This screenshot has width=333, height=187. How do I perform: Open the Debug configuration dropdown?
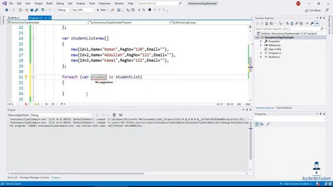[63, 10]
